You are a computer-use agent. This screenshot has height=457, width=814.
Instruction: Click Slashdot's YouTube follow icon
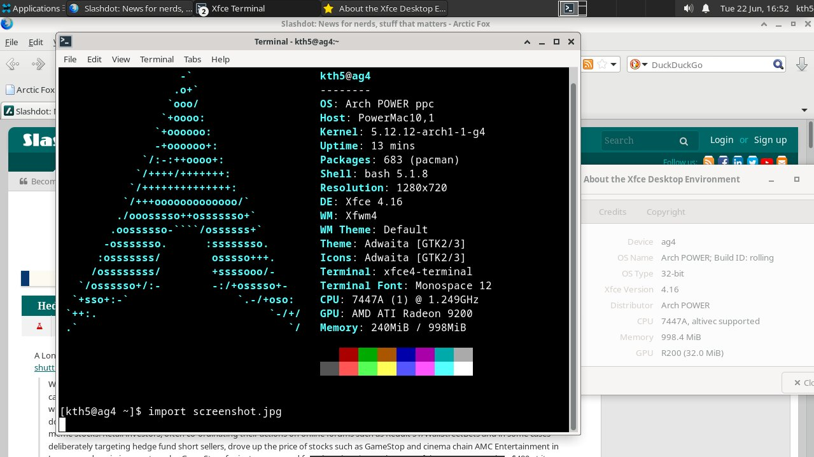767,162
